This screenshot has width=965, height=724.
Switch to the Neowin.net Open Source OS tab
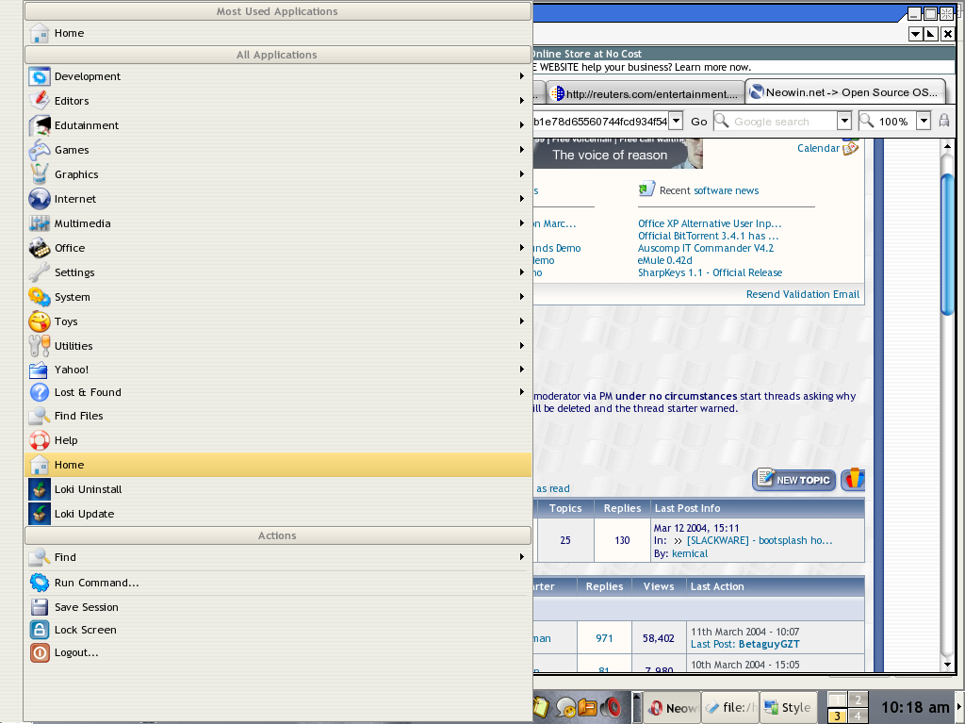[844, 92]
